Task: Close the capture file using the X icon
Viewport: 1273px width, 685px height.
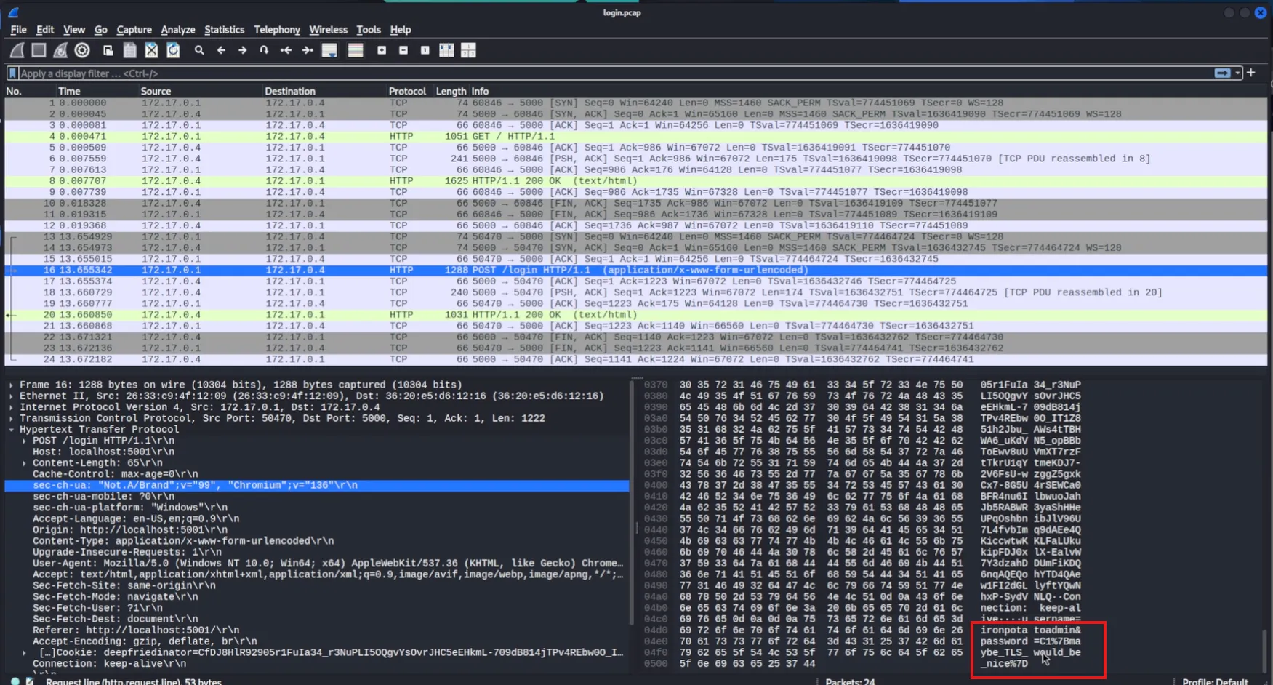Action: pyautogui.click(x=151, y=50)
